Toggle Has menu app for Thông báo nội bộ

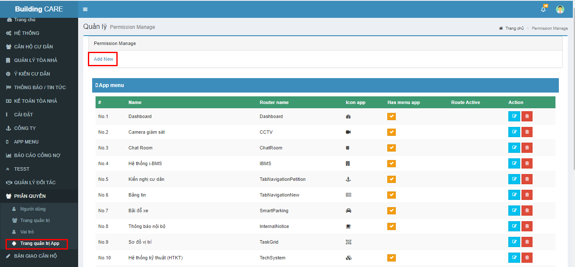[x=392, y=226]
